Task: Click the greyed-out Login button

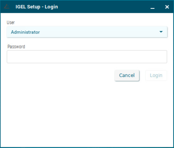Action: tap(156, 75)
